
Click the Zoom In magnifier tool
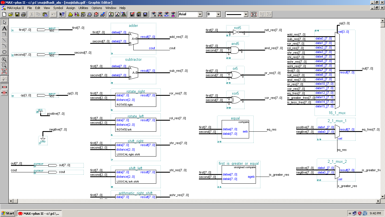(4, 60)
